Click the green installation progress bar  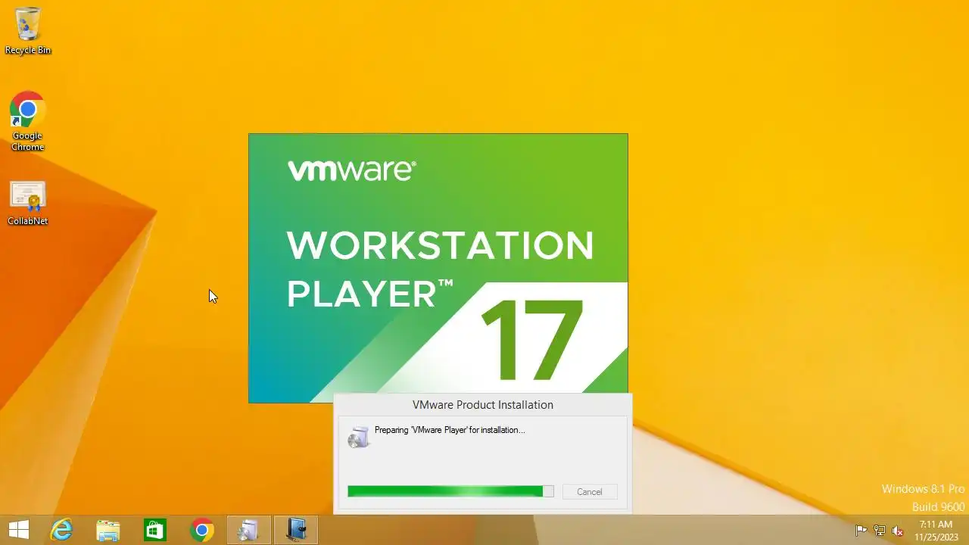(x=450, y=491)
